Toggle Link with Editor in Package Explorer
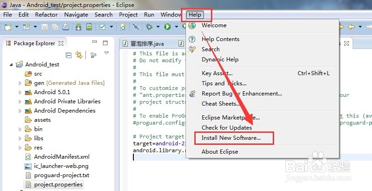This screenshot has height=191, width=372. (x=79, y=55)
